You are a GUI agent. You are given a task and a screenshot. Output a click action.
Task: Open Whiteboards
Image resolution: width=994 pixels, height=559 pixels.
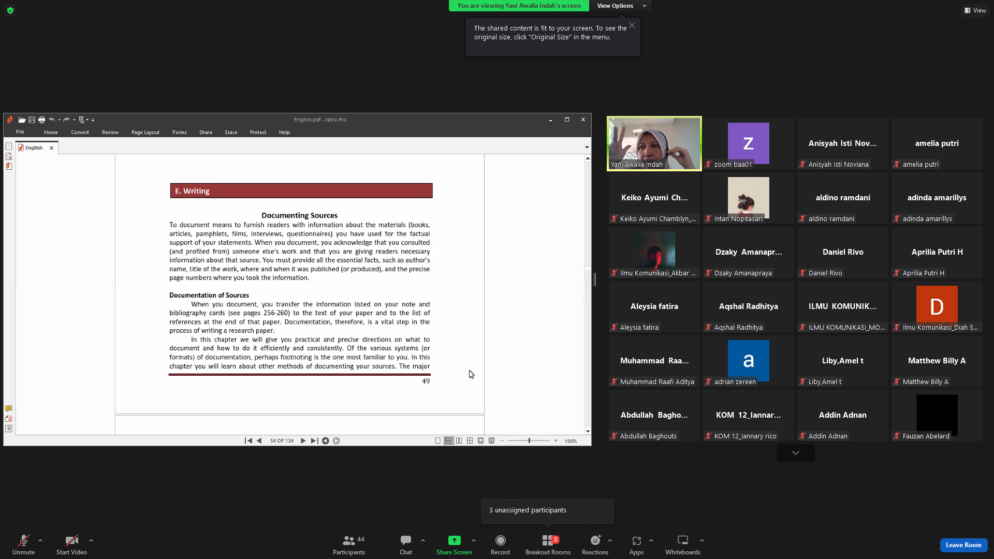pyautogui.click(x=683, y=545)
